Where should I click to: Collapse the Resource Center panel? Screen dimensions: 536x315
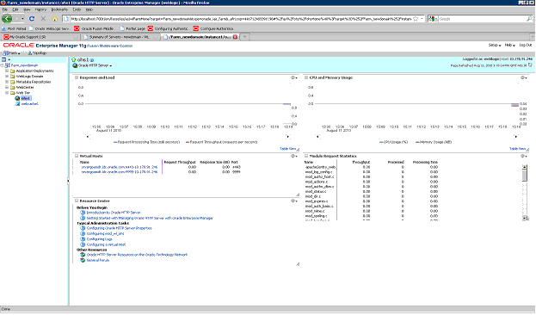click(77, 201)
